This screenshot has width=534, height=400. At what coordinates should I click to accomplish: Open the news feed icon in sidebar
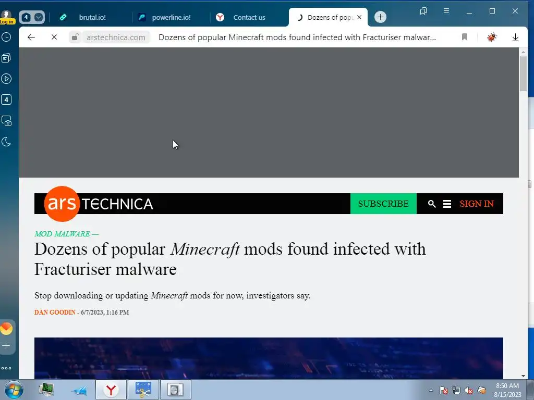(x=6, y=58)
